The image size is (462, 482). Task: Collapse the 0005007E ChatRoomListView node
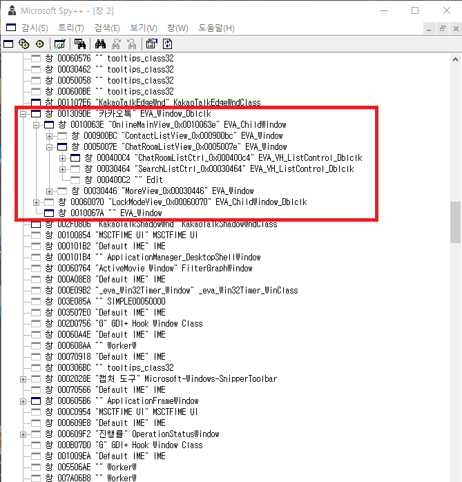49,147
